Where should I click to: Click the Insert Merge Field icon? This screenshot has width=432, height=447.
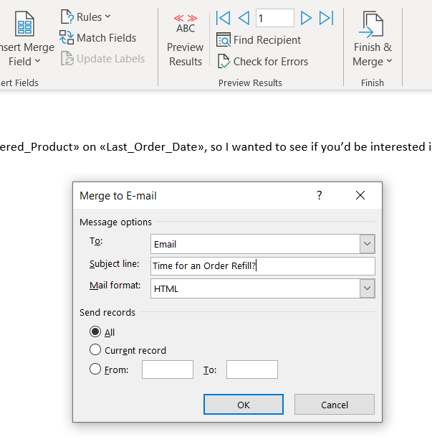[x=26, y=27]
